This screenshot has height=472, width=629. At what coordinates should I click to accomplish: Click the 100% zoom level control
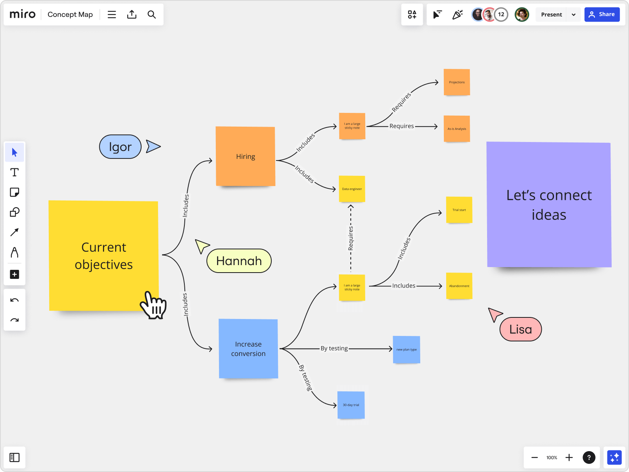pyautogui.click(x=552, y=457)
